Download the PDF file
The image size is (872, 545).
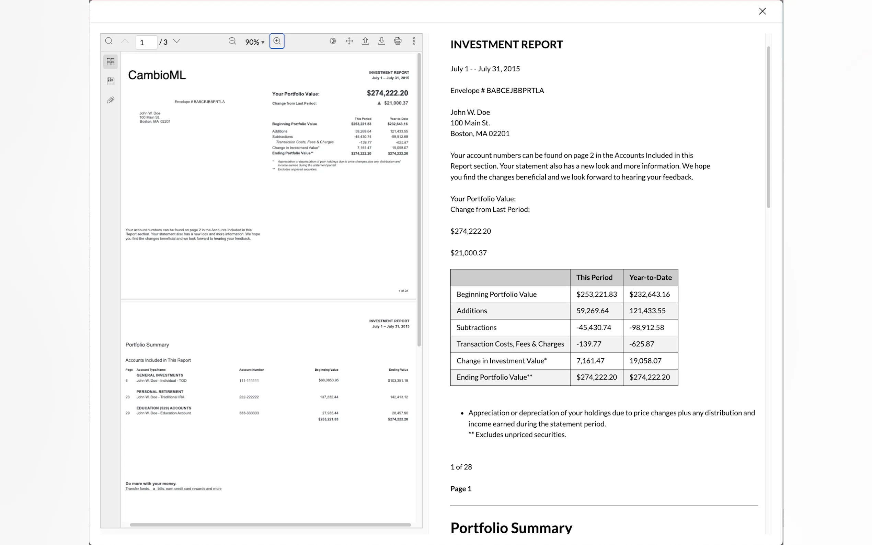[381, 41]
